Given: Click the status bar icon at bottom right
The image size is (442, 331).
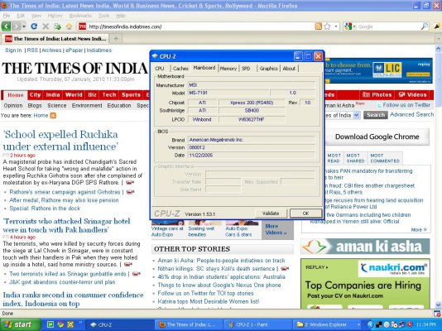Looking at the screenshot, I should tap(437, 314).
